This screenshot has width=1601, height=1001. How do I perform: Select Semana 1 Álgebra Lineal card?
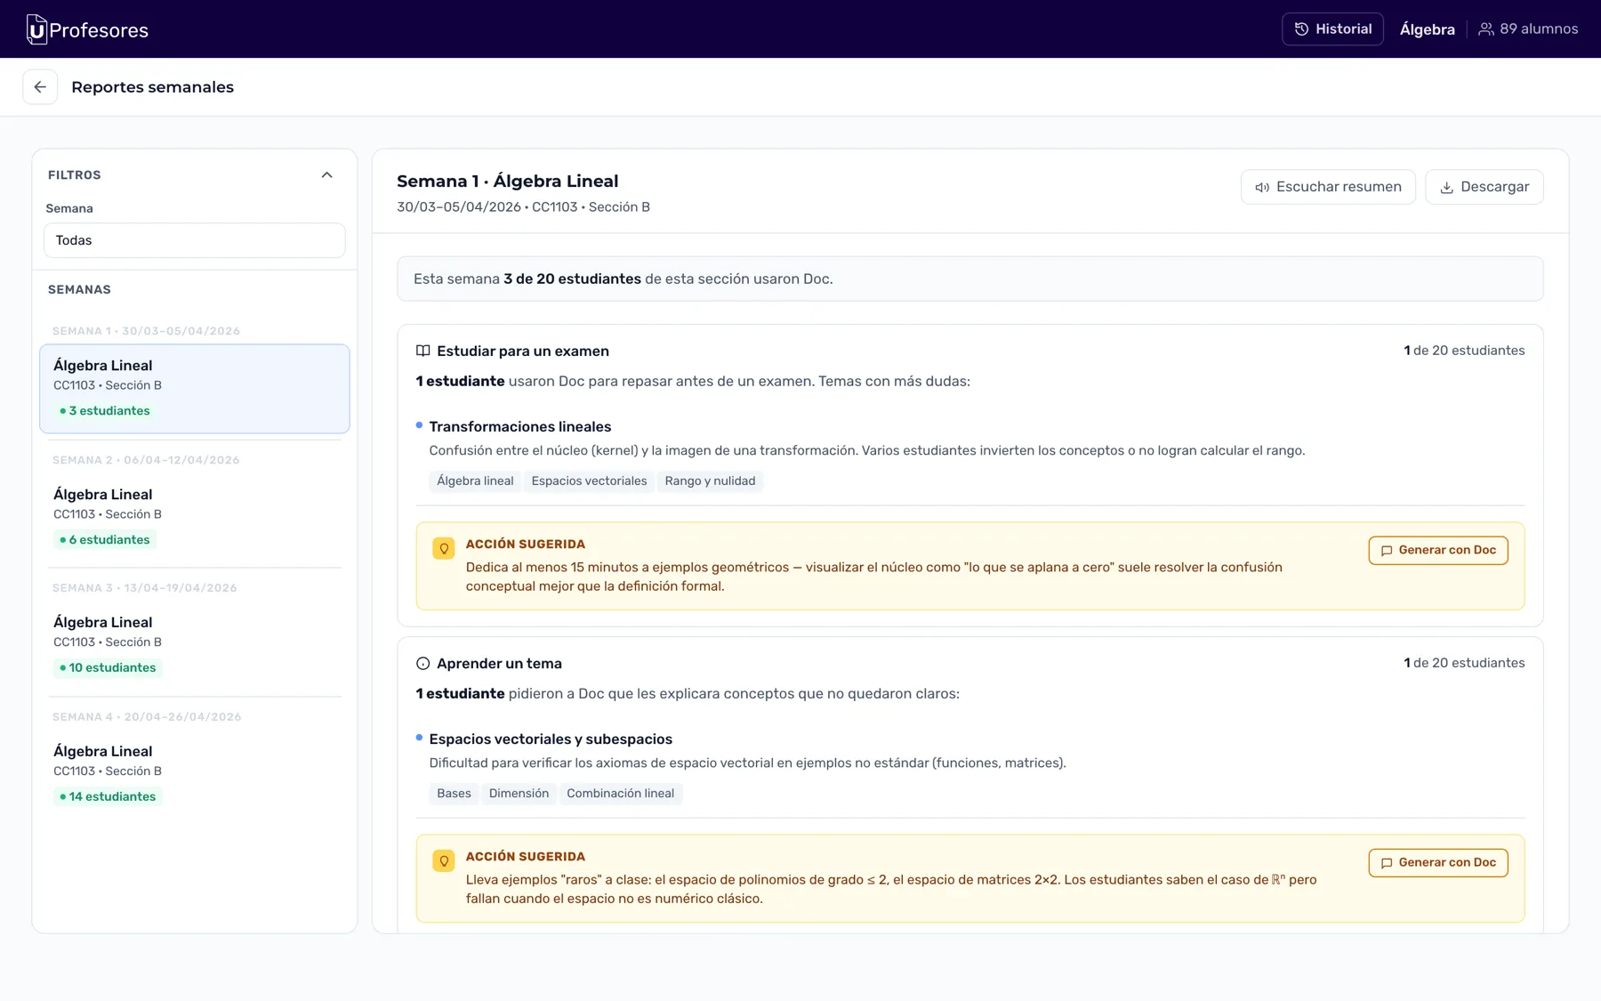[195, 389]
